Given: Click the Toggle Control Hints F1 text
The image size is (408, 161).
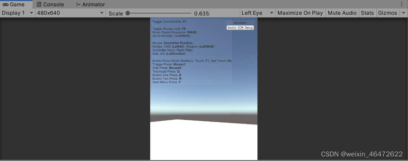Looking at the screenshot, I should (x=170, y=22).
